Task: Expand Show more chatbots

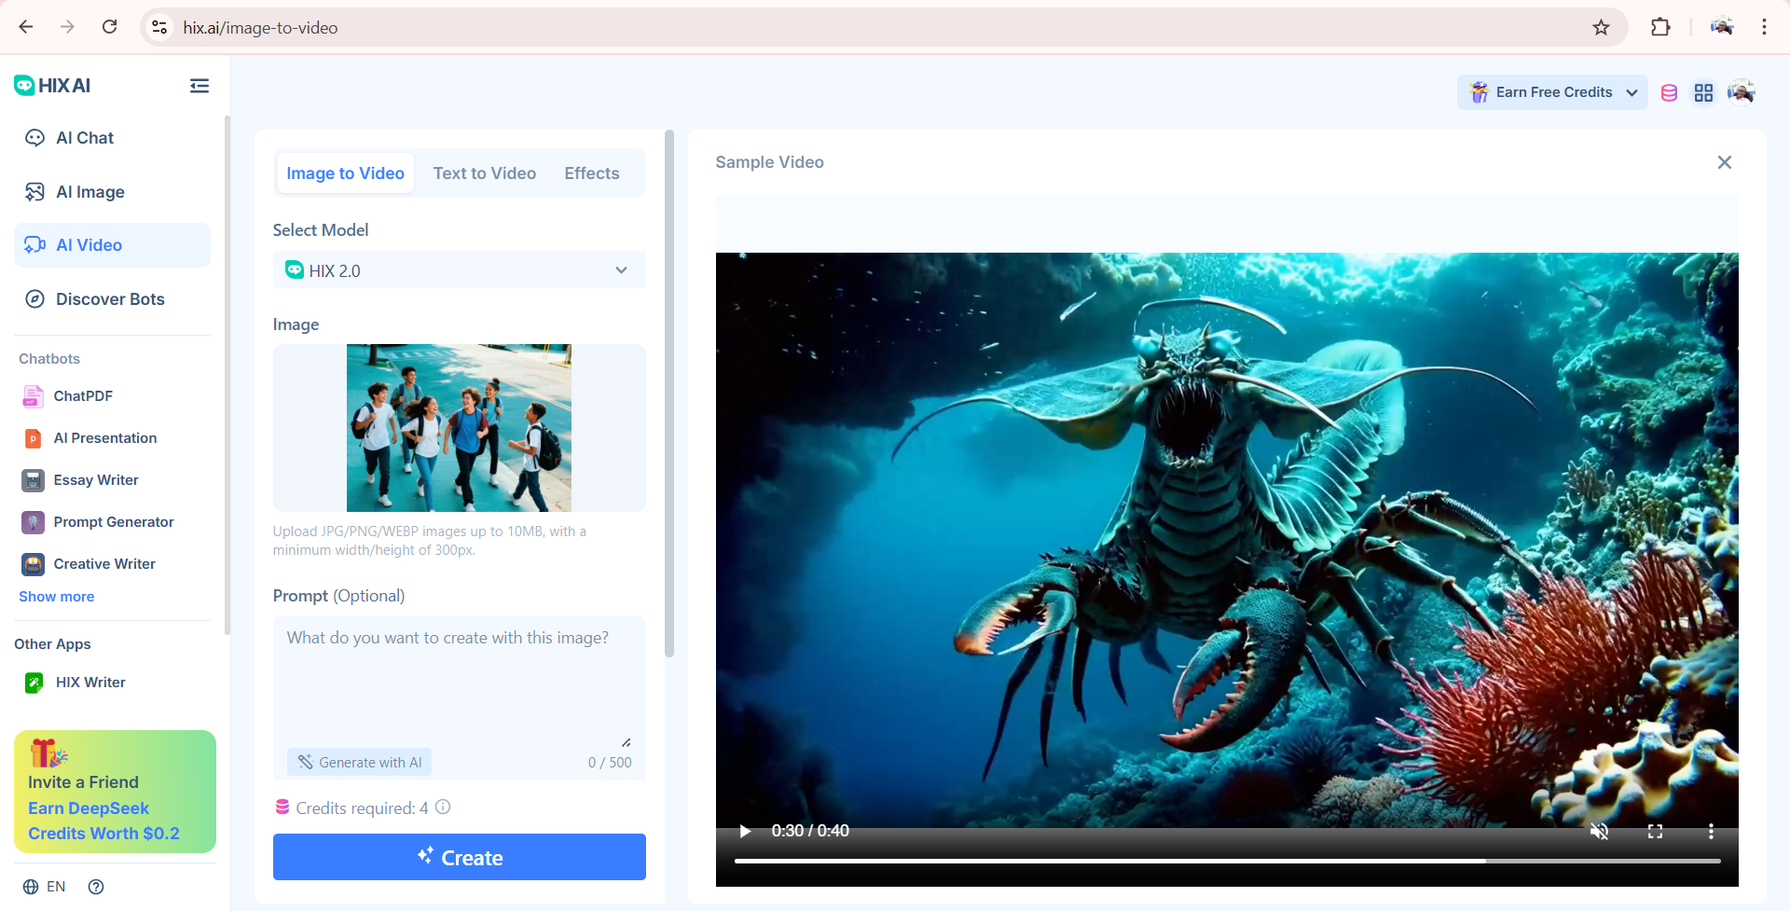Action: click(56, 596)
